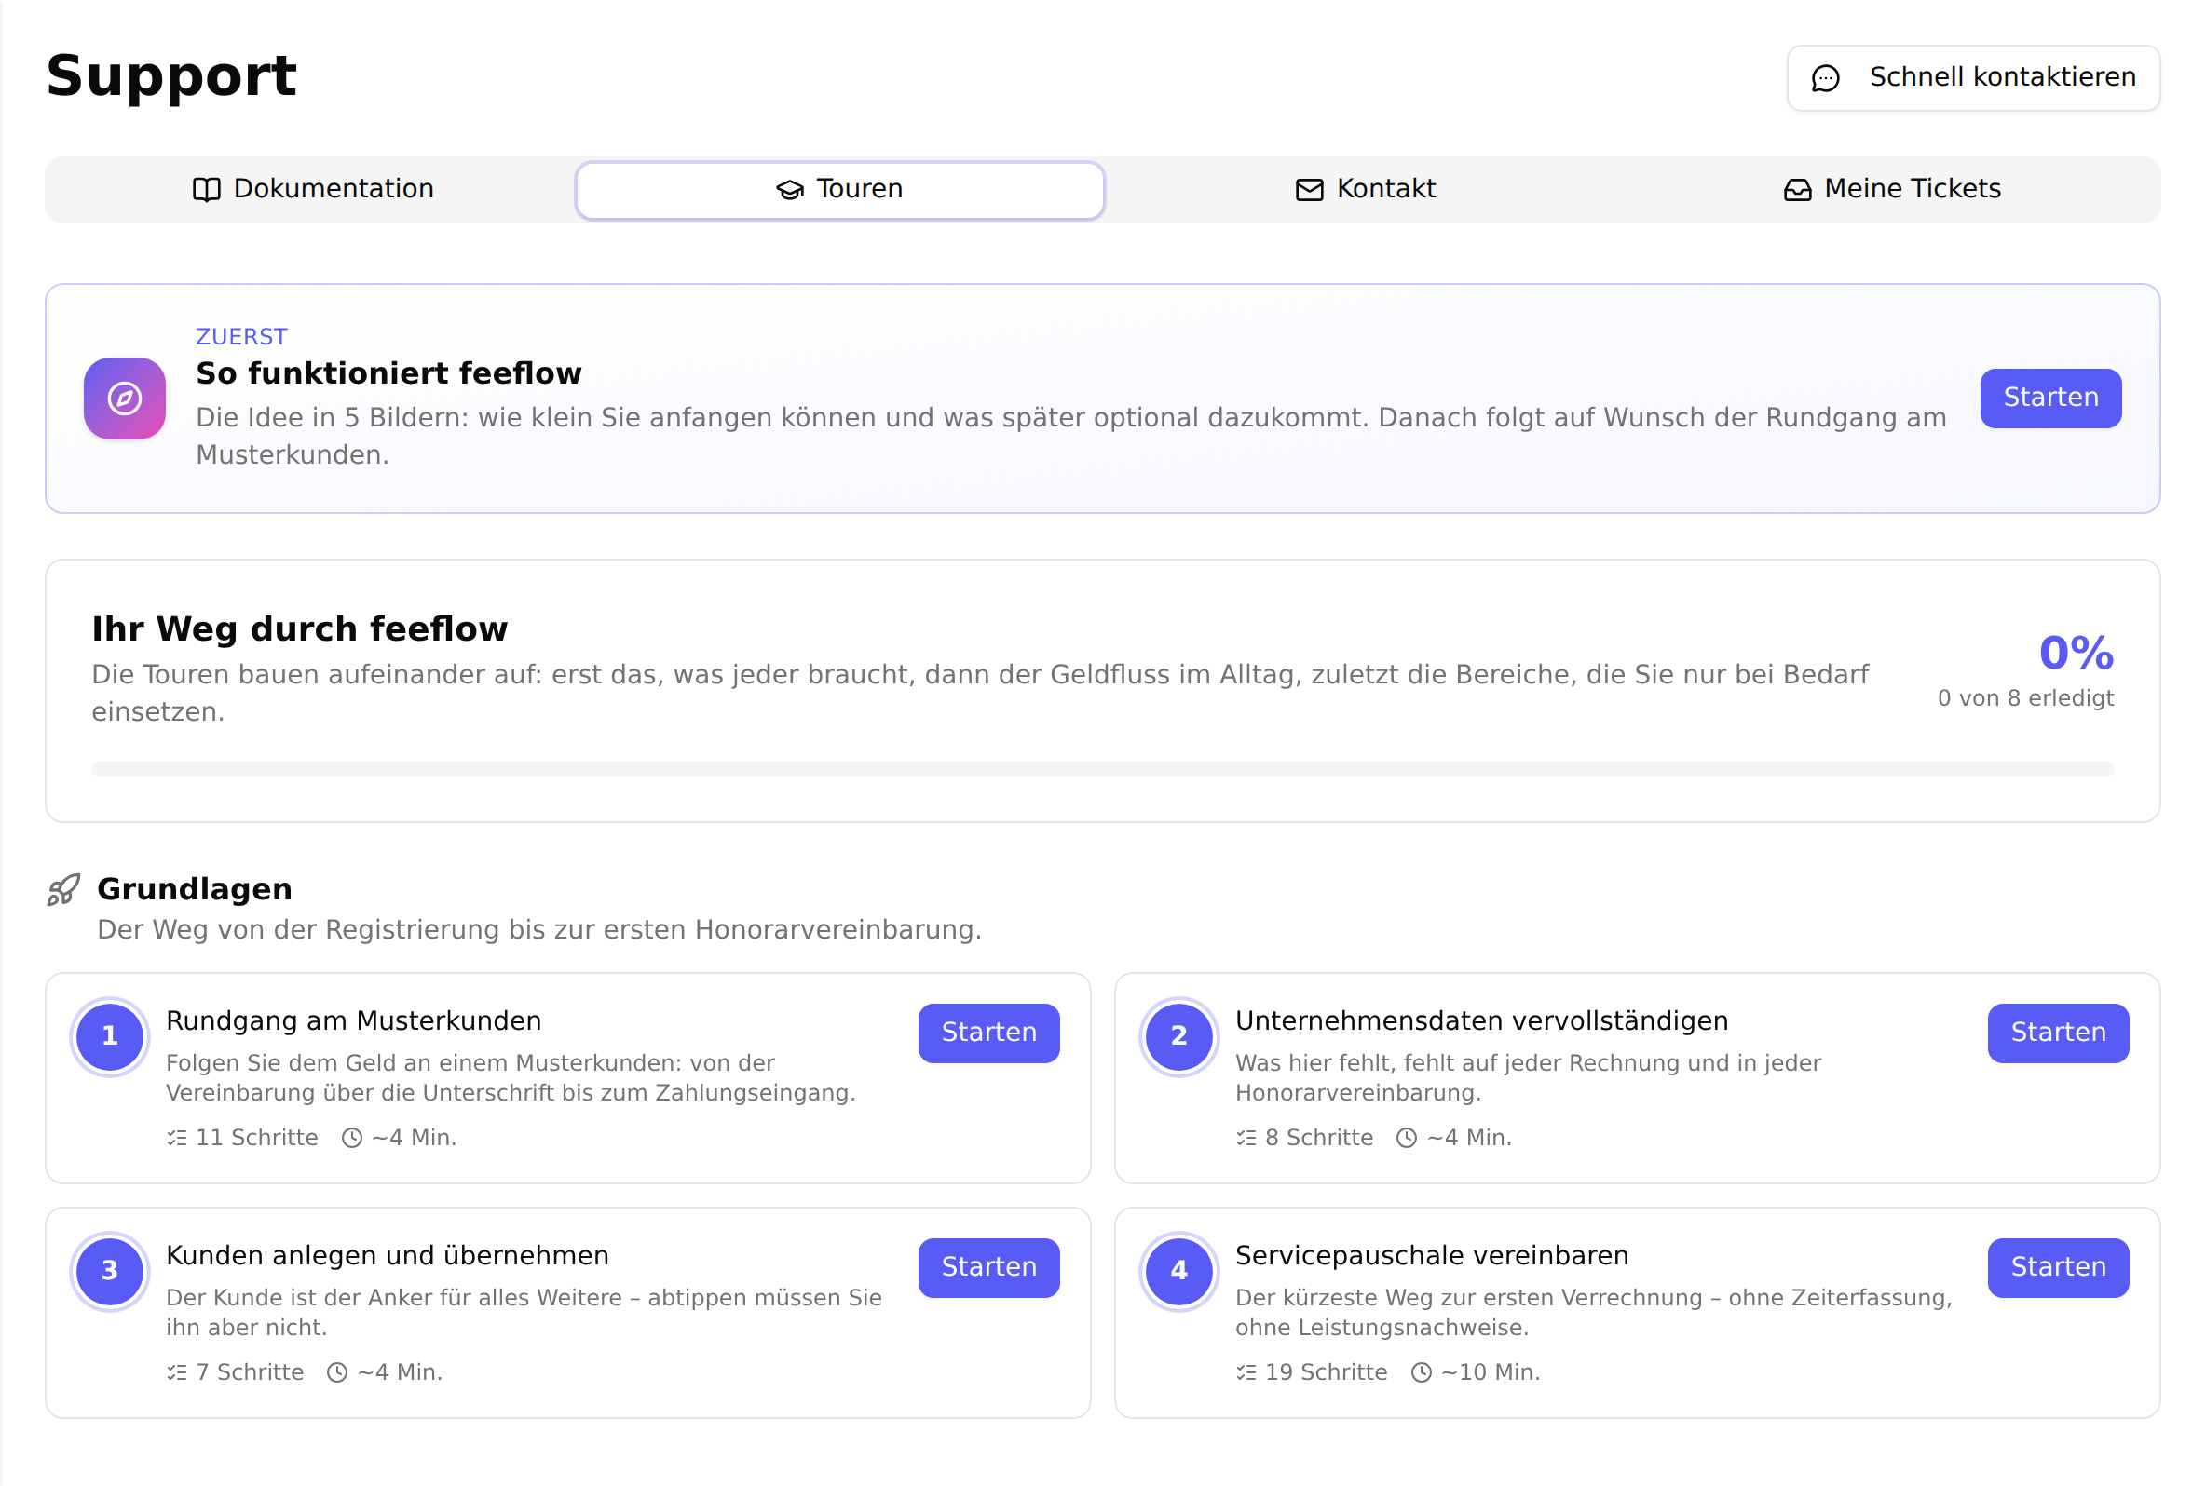Screen dimensions: 2206x1486
Task: Start the Kunden anlegen und übernehmen tour
Action: tap(988, 1267)
